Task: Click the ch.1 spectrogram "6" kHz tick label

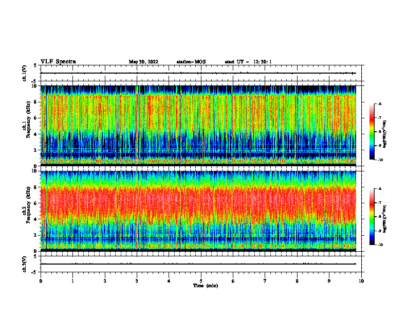Action: pos(36,118)
